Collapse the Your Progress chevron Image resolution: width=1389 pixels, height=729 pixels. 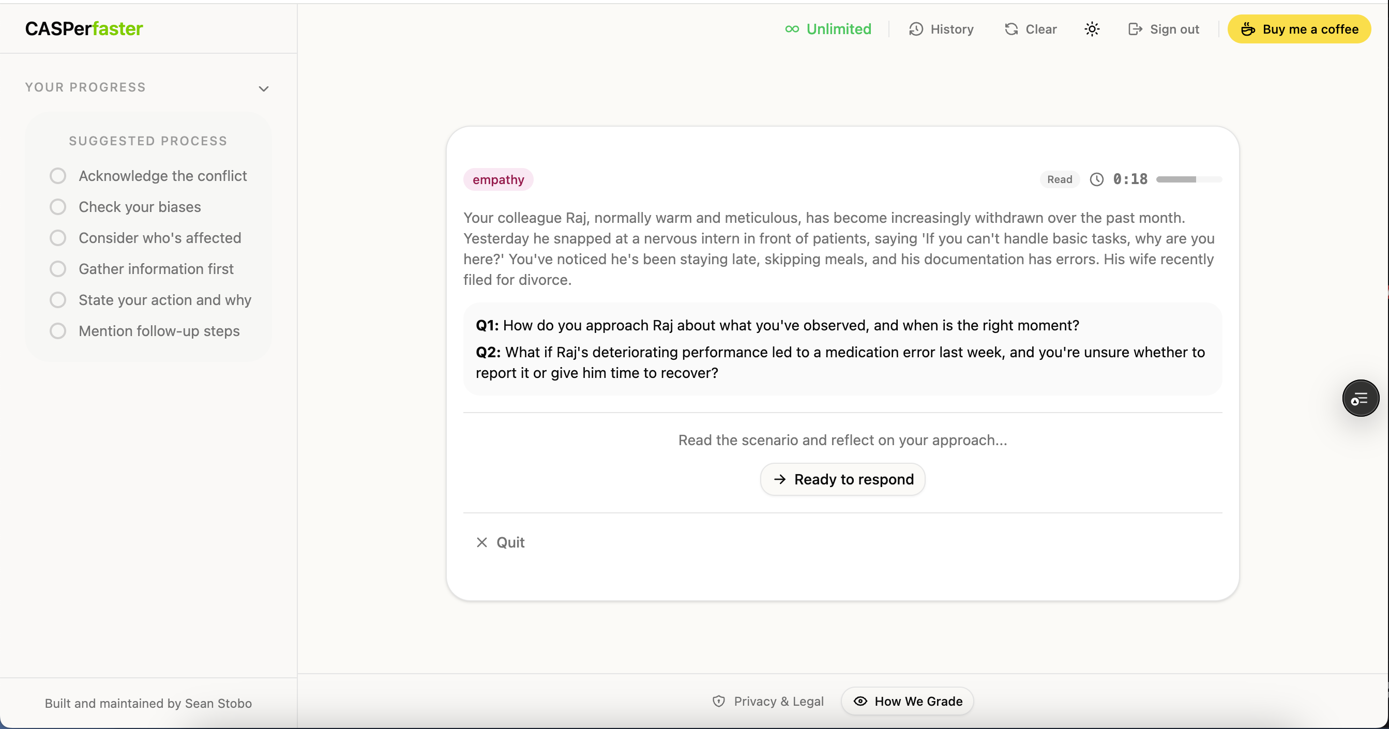(x=264, y=88)
